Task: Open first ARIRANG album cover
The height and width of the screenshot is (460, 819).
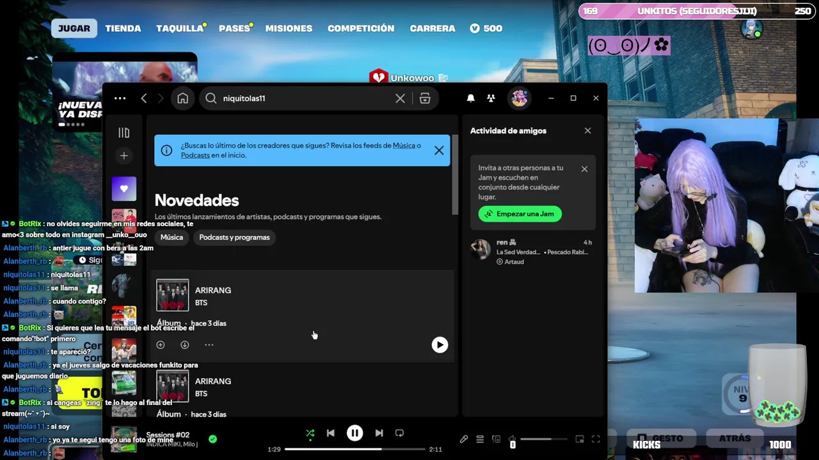Action: point(173,295)
